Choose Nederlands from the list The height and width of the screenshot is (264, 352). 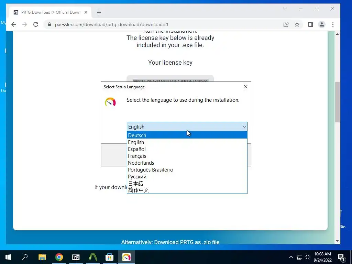tap(187, 163)
